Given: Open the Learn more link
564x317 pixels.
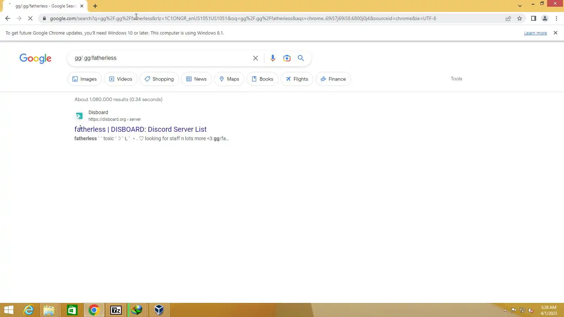Looking at the screenshot, I should click(x=535, y=33).
